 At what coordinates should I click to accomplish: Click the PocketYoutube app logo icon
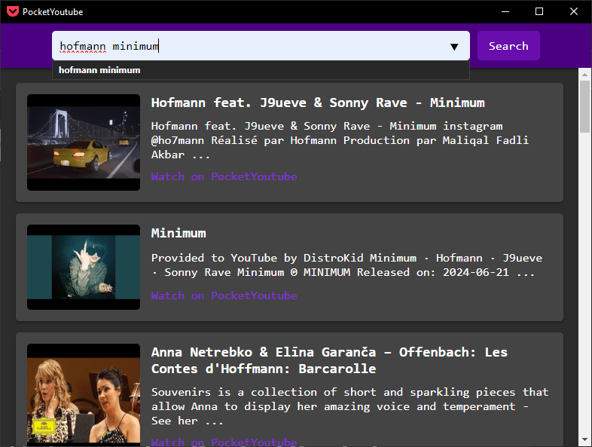click(x=13, y=11)
